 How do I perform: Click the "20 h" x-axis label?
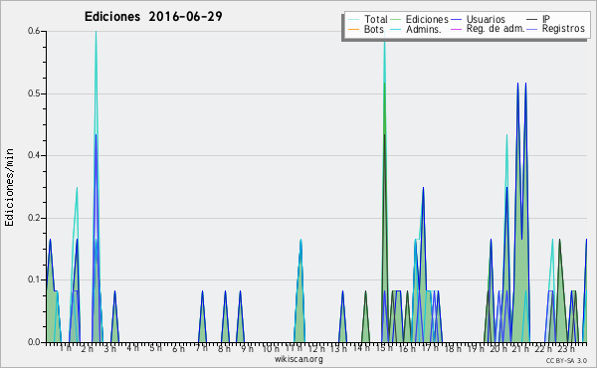tap(497, 348)
